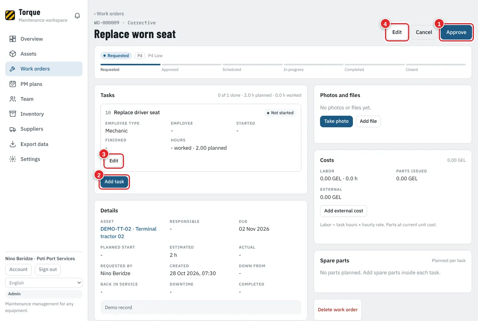Delete the work order

pyautogui.click(x=338, y=310)
